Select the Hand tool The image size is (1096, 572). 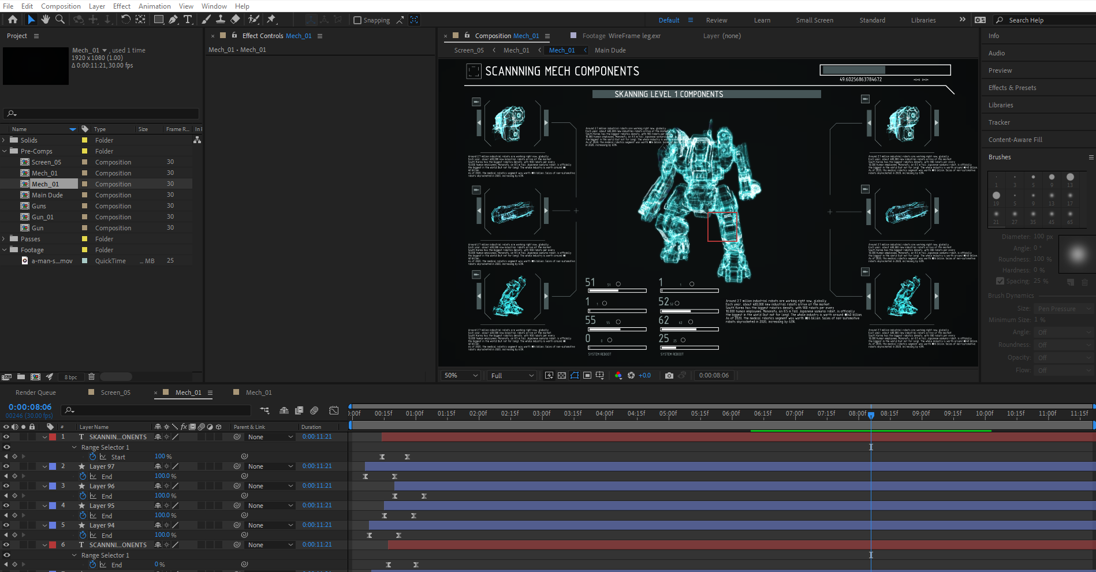(45, 20)
